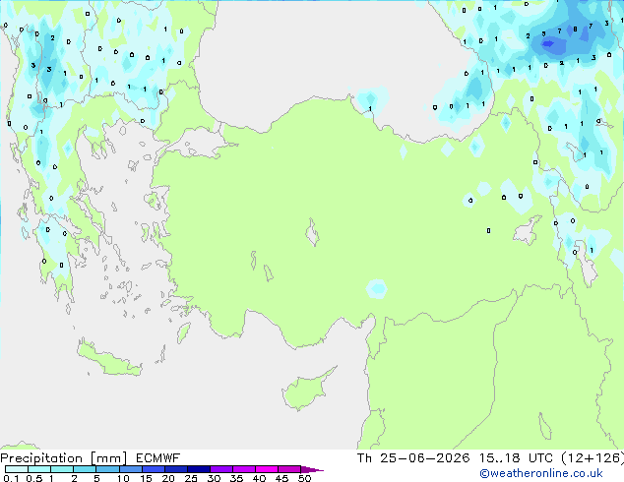The width and height of the screenshot is (624, 482).
Task: Click the legend label 0.5
Action: pos(33,478)
